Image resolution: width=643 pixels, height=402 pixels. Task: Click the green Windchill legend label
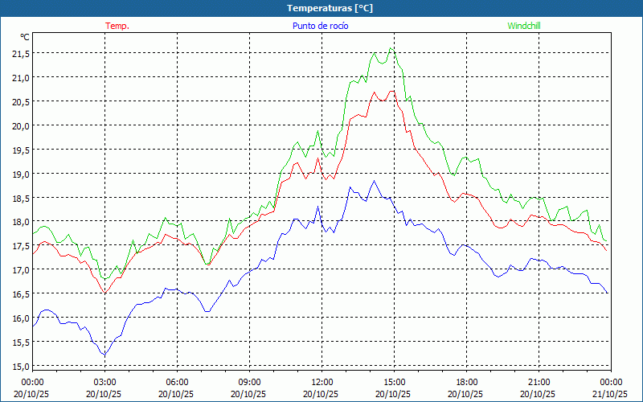[x=524, y=26]
